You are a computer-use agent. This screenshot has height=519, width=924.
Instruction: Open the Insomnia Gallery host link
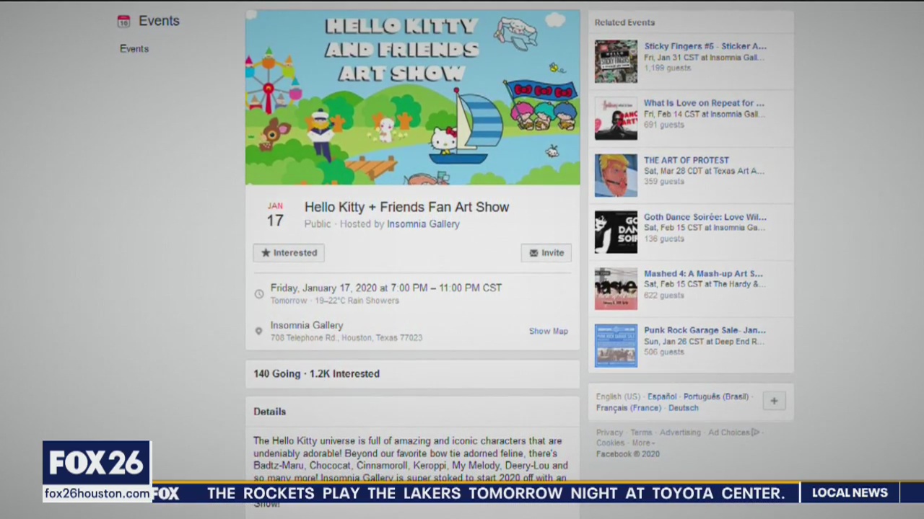(423, 224)
